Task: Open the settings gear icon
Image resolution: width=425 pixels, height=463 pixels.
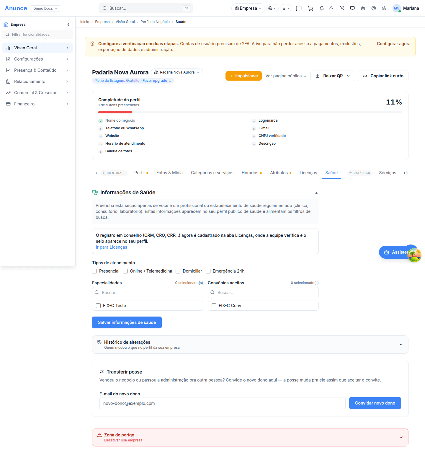Action: (x=384, y=8)
